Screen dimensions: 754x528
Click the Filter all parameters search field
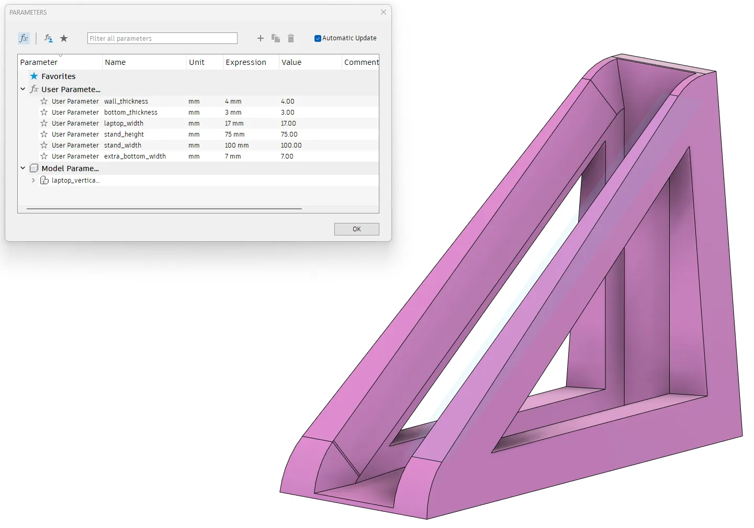click(162, 38)
